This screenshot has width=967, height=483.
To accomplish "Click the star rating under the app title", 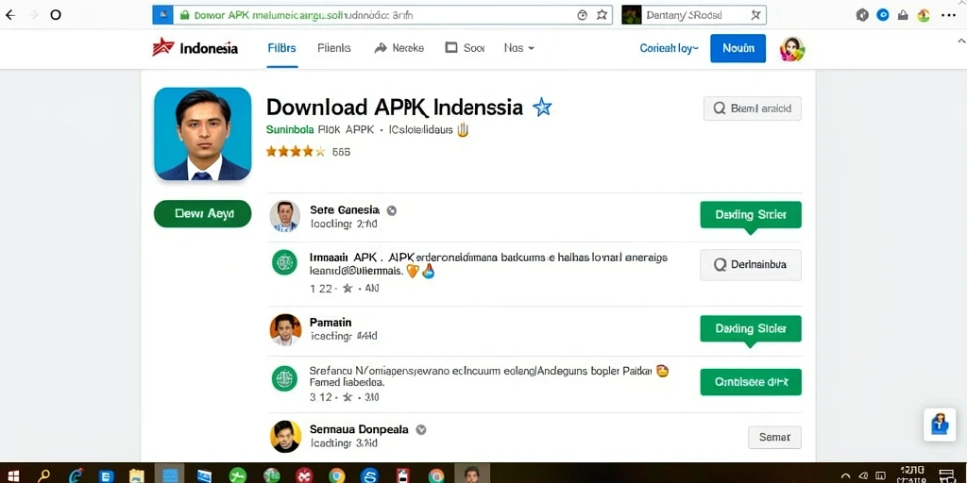I will point(296,152).
